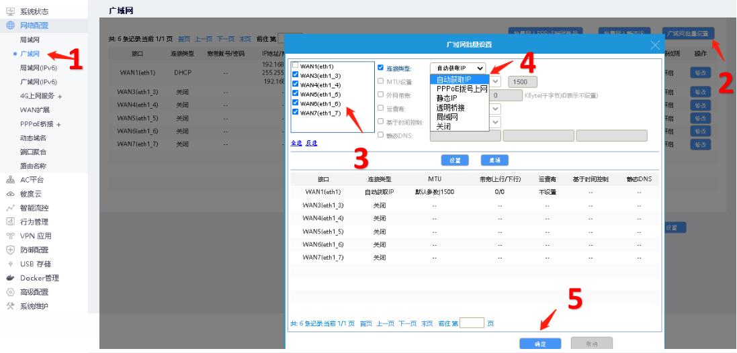This screenshot has width=737, height=353.
Task: Click 广域网批量设置 button on background page
Action: pos(688,34)
